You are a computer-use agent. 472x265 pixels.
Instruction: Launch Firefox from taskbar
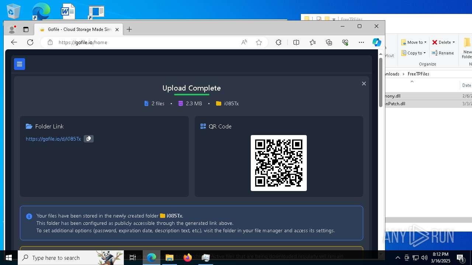pyautogui.click(x=188, y=258)
